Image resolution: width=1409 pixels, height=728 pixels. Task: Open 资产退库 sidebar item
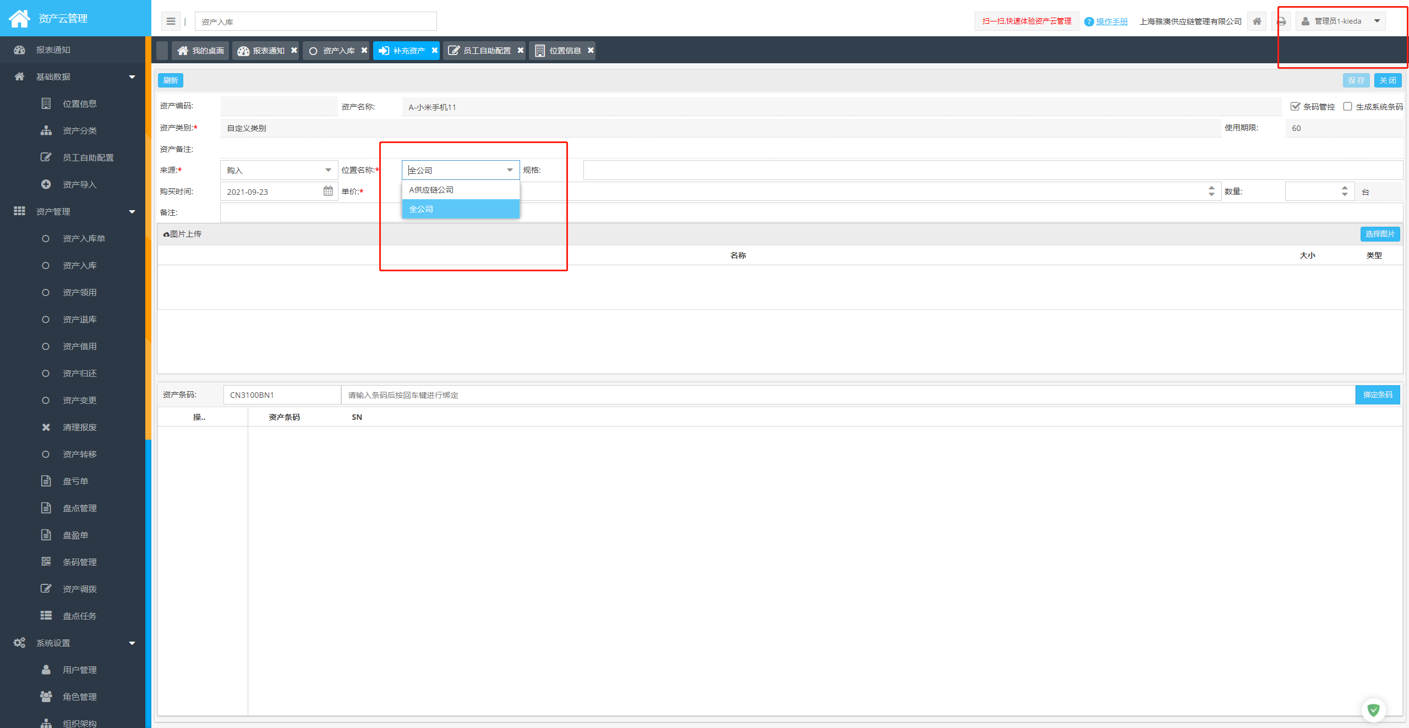click(x=72, y=319)
